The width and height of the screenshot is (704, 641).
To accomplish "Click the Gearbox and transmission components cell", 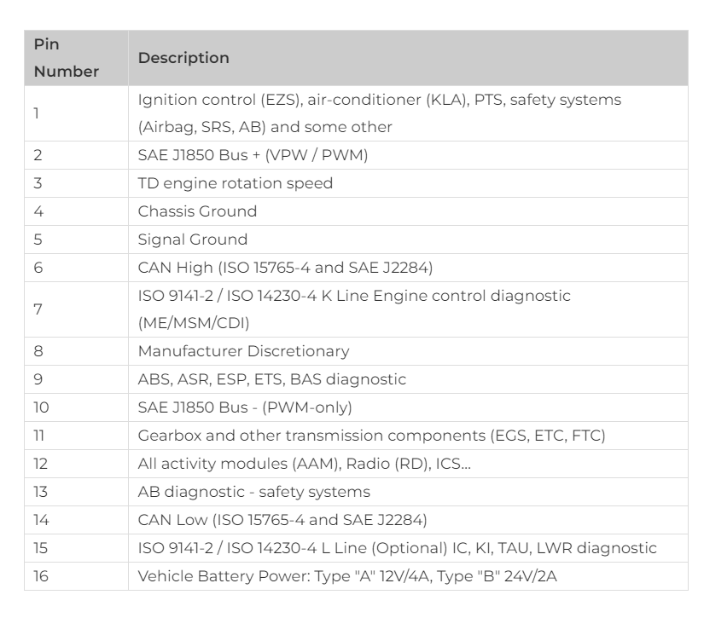I will pos(408,436).
